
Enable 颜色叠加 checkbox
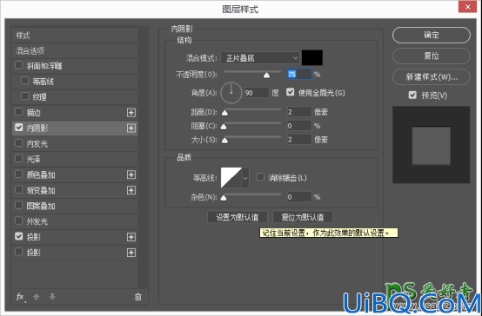pos(19,174)
